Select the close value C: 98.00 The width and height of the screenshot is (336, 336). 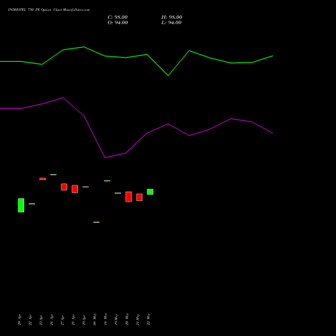click(x=118, y=17)
